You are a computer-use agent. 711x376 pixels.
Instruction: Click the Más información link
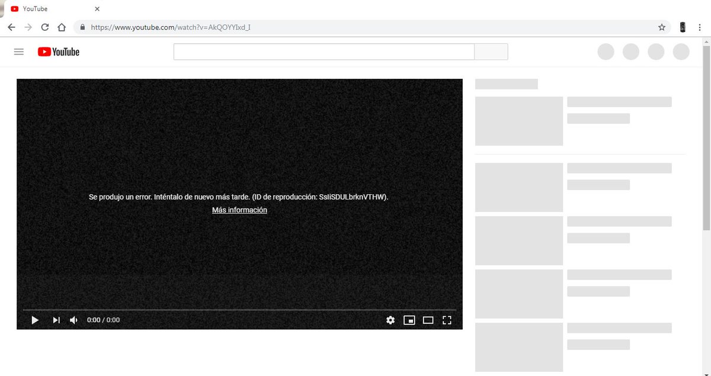[239, 210]
